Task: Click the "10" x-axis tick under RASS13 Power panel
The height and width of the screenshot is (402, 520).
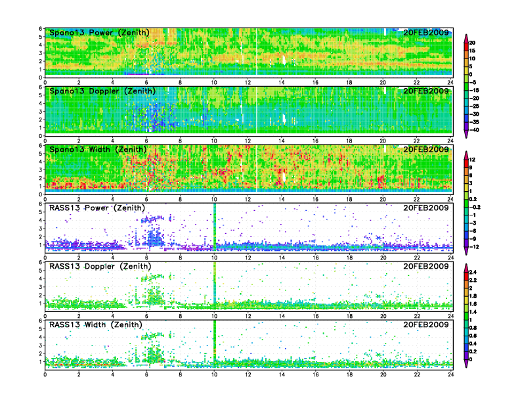Action: 214,257
